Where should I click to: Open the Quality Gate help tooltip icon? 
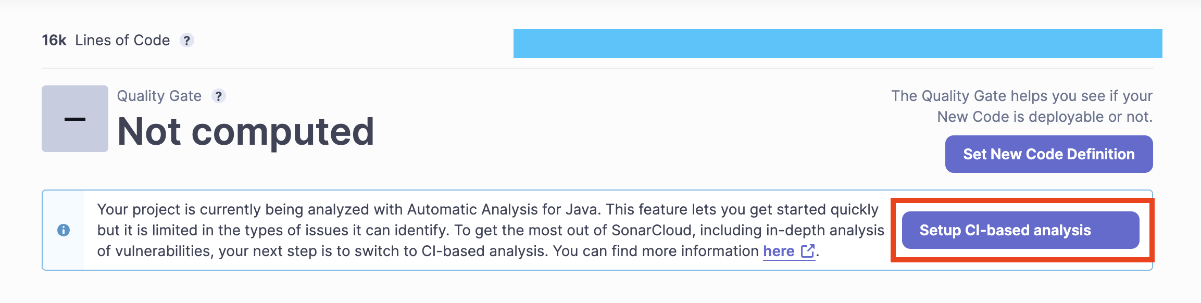pyautogui.click(x=218, y=96)
